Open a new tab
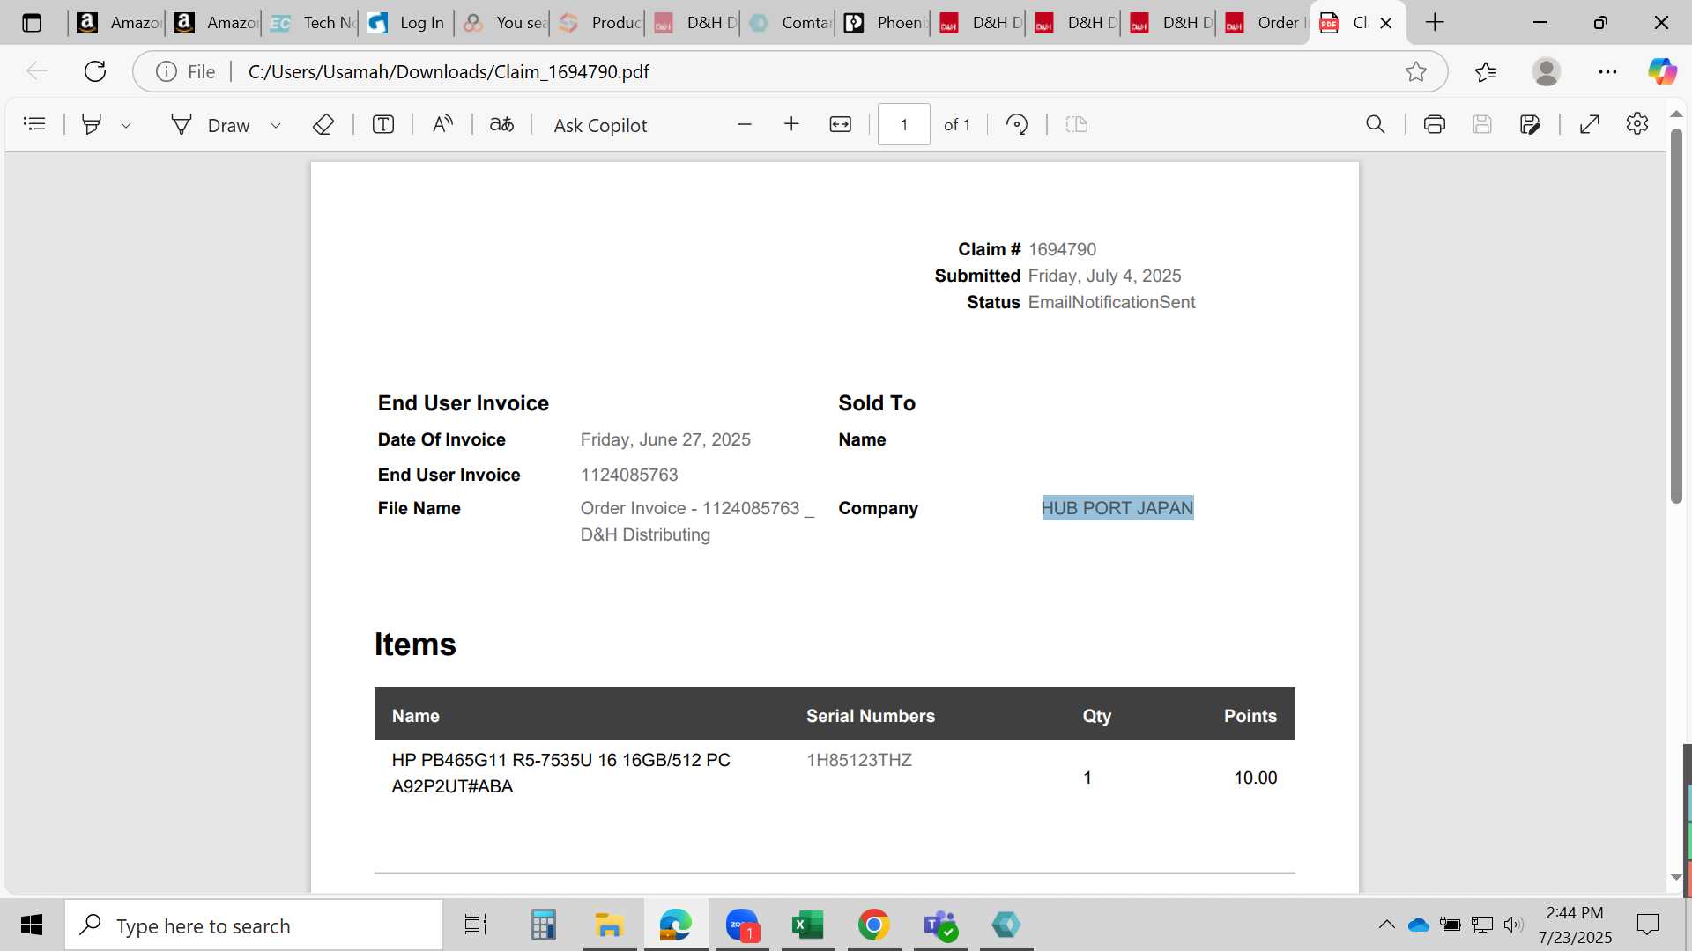Viewport: 1692px width, 951px height. (1435, 23)
